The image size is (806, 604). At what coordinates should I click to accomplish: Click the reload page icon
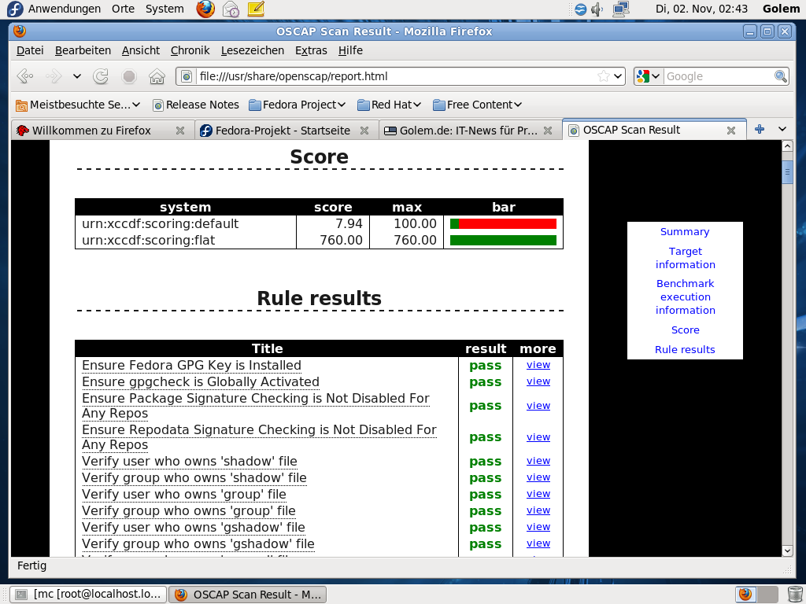(101, 76)
